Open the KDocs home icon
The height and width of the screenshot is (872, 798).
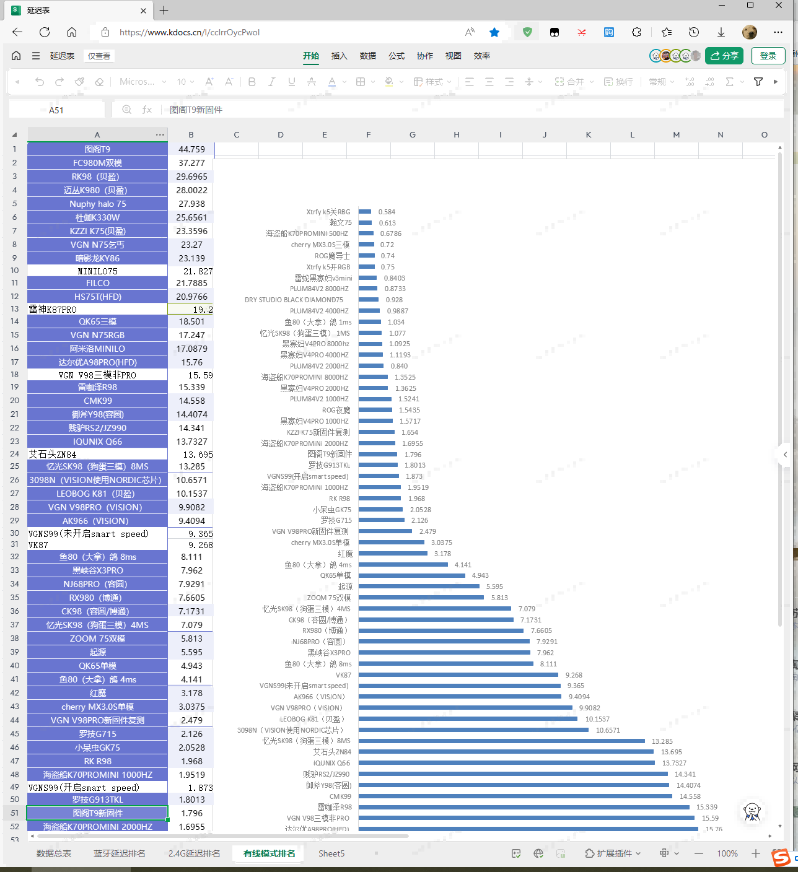16,56
